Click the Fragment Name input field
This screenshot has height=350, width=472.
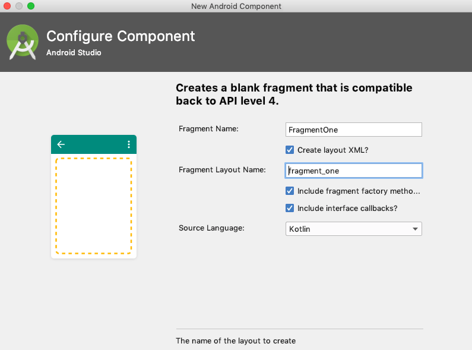tap(354, 130)
